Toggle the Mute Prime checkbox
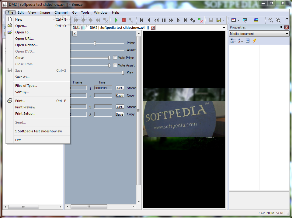292x218 pixels. pyautogui.click(x=115, y=58)
